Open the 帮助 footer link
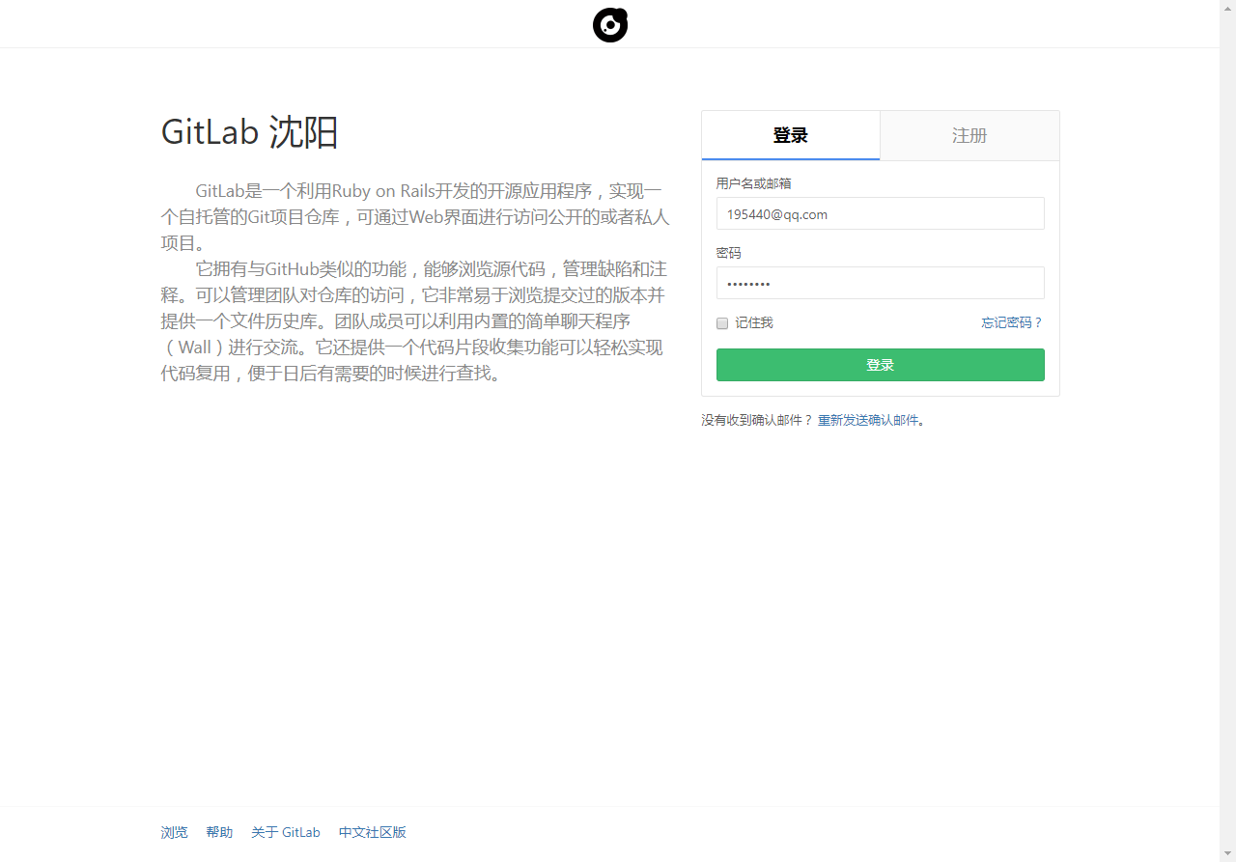 point(219,832)
